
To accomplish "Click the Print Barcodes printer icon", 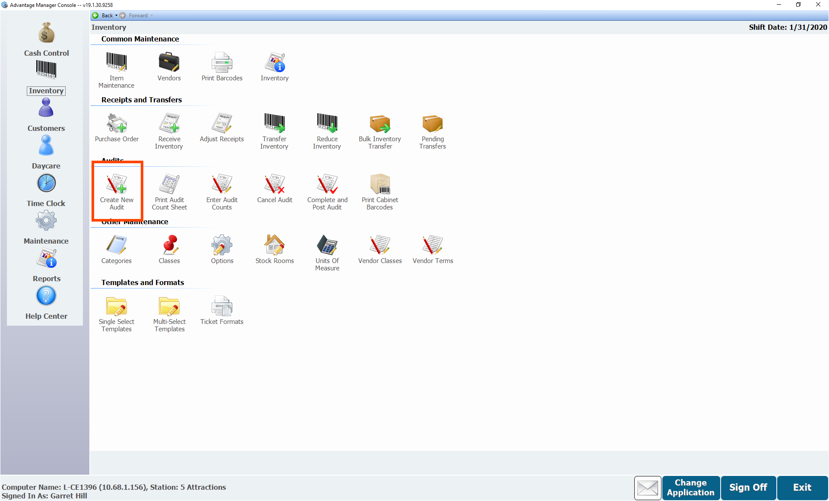I will point(222,63).
